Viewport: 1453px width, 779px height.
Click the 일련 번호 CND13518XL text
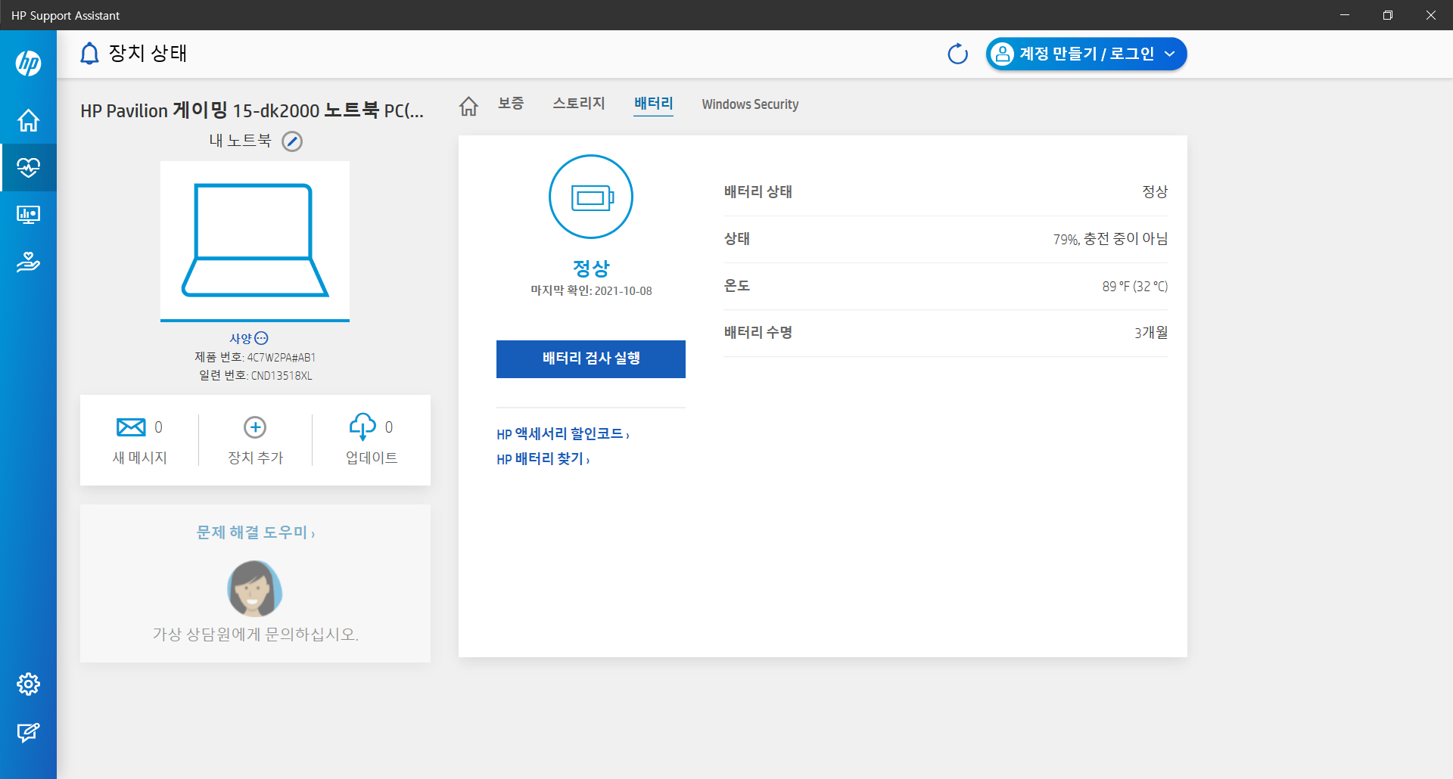pyautogui.click(x=255, y=375)
